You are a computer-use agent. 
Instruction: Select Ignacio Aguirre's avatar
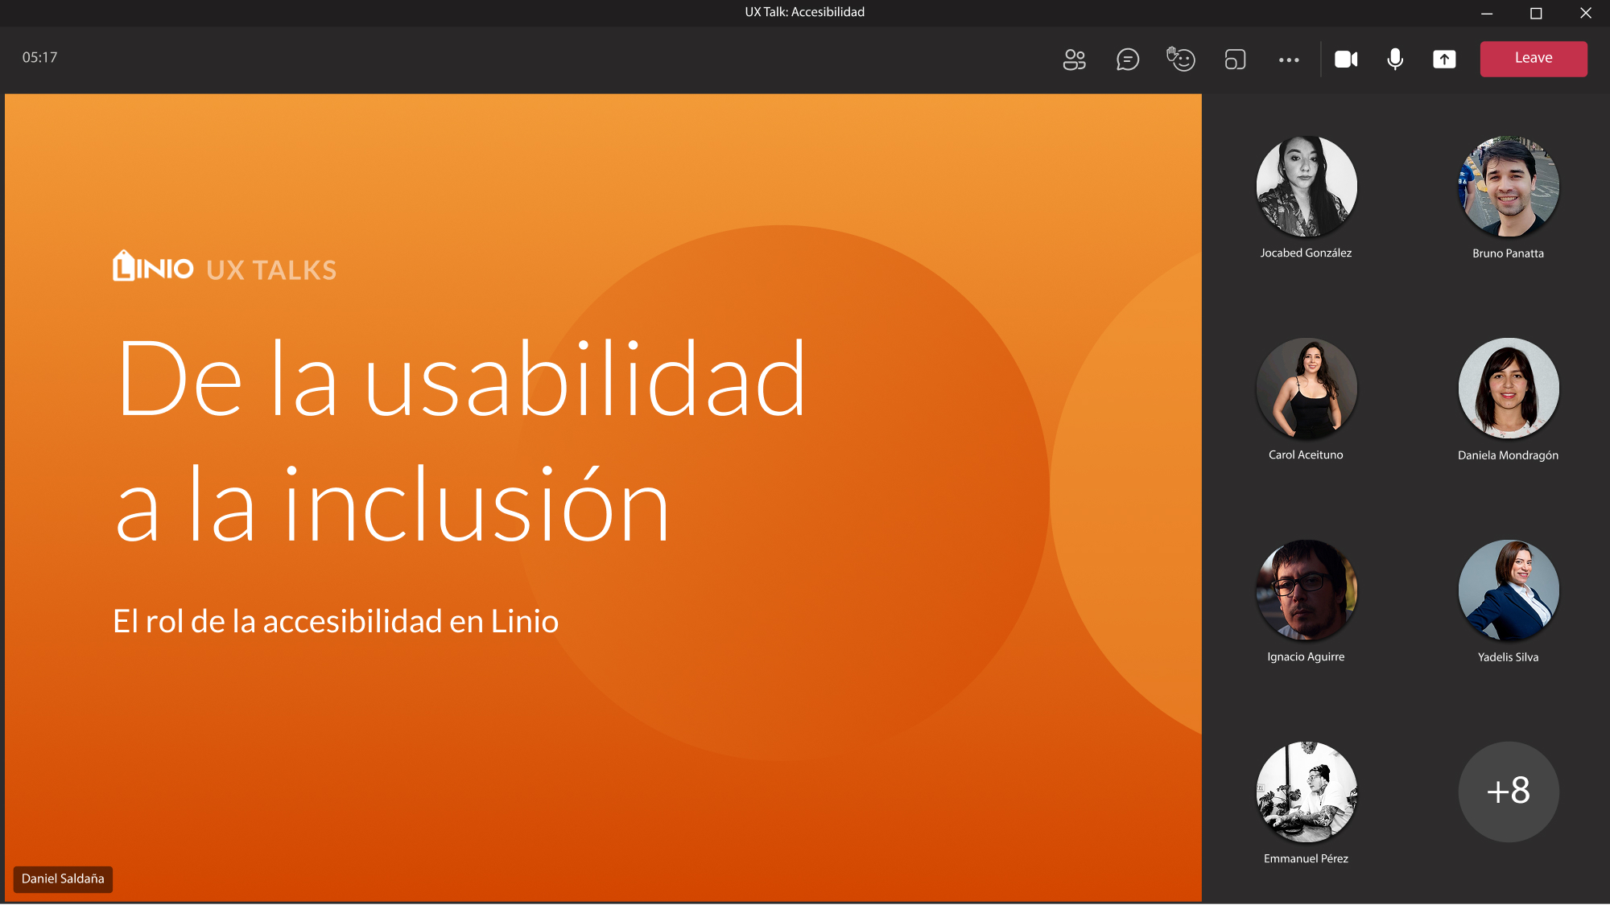[x=1306, y=590]
